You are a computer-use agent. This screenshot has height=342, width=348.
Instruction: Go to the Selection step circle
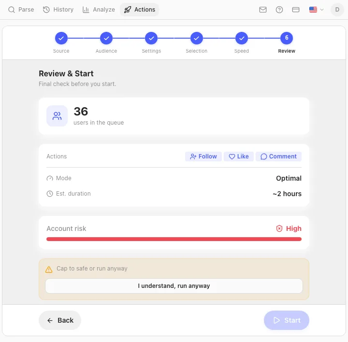coord(197,38)
